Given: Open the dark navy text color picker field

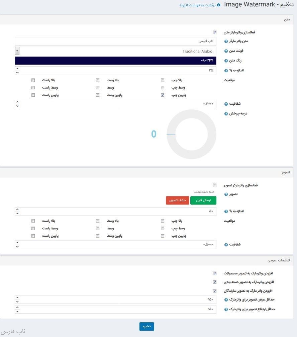Looking at the screenshot, I should coord(115,61).
